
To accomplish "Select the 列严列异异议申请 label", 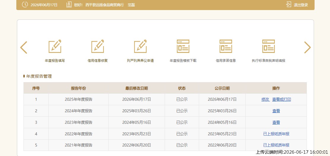I will pos(140,61).
